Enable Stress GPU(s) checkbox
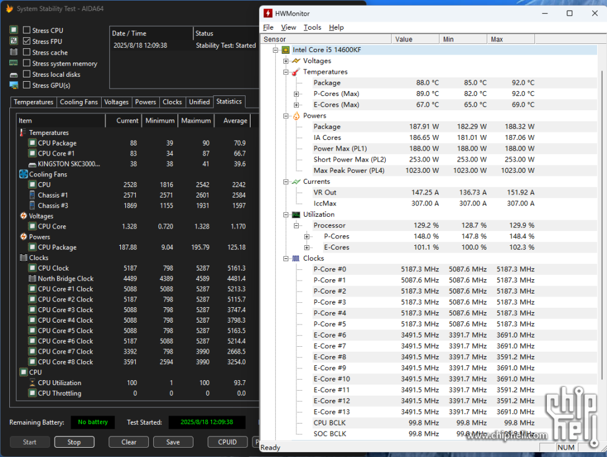607x457 pixels. coord(27,85)
